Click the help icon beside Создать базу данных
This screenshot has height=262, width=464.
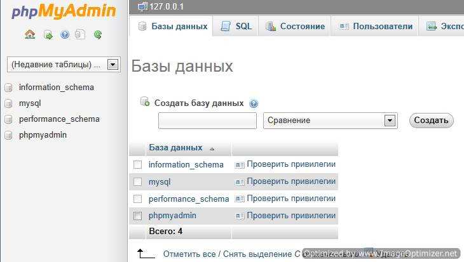pyautogui.click(x=254, y=103)
